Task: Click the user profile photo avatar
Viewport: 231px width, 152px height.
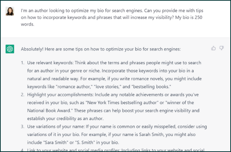Action: (x=10, y=11)
